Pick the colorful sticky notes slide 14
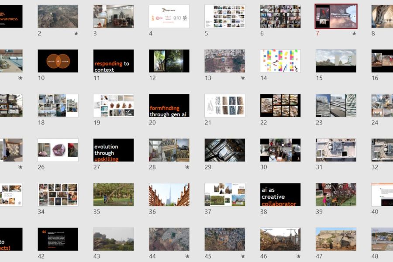This screenshot has width=393, height=262. pos(280,61)
